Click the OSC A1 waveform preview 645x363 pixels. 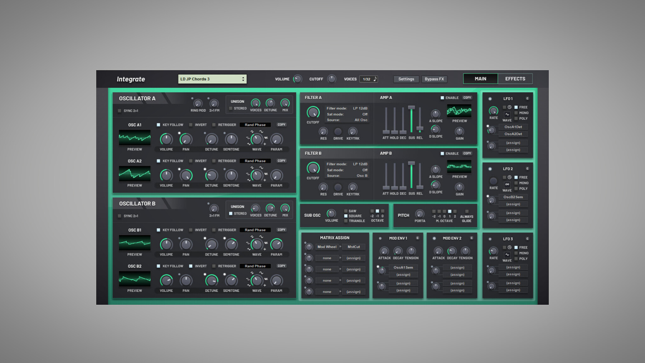pyautogui.click(x=134, y=137)
